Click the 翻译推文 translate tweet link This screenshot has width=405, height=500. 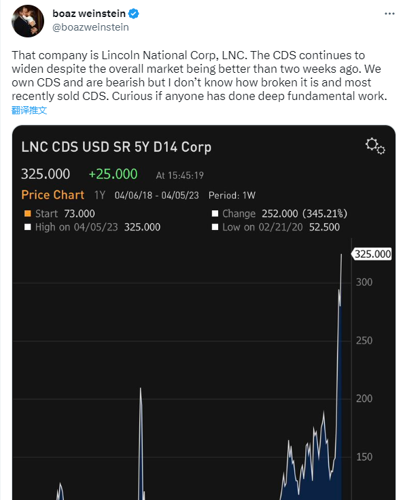pyautogui.click(x=29, y=110)
